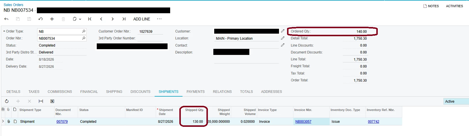This screenshot has width=469, height=136.
Task: Click the back arrow toolbar icon
Action: click(x=6, y=19)
